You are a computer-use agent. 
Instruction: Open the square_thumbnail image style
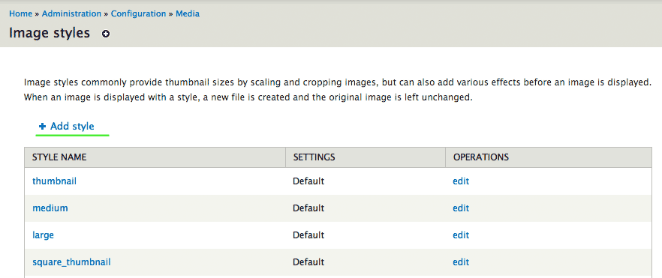point(71,262)
